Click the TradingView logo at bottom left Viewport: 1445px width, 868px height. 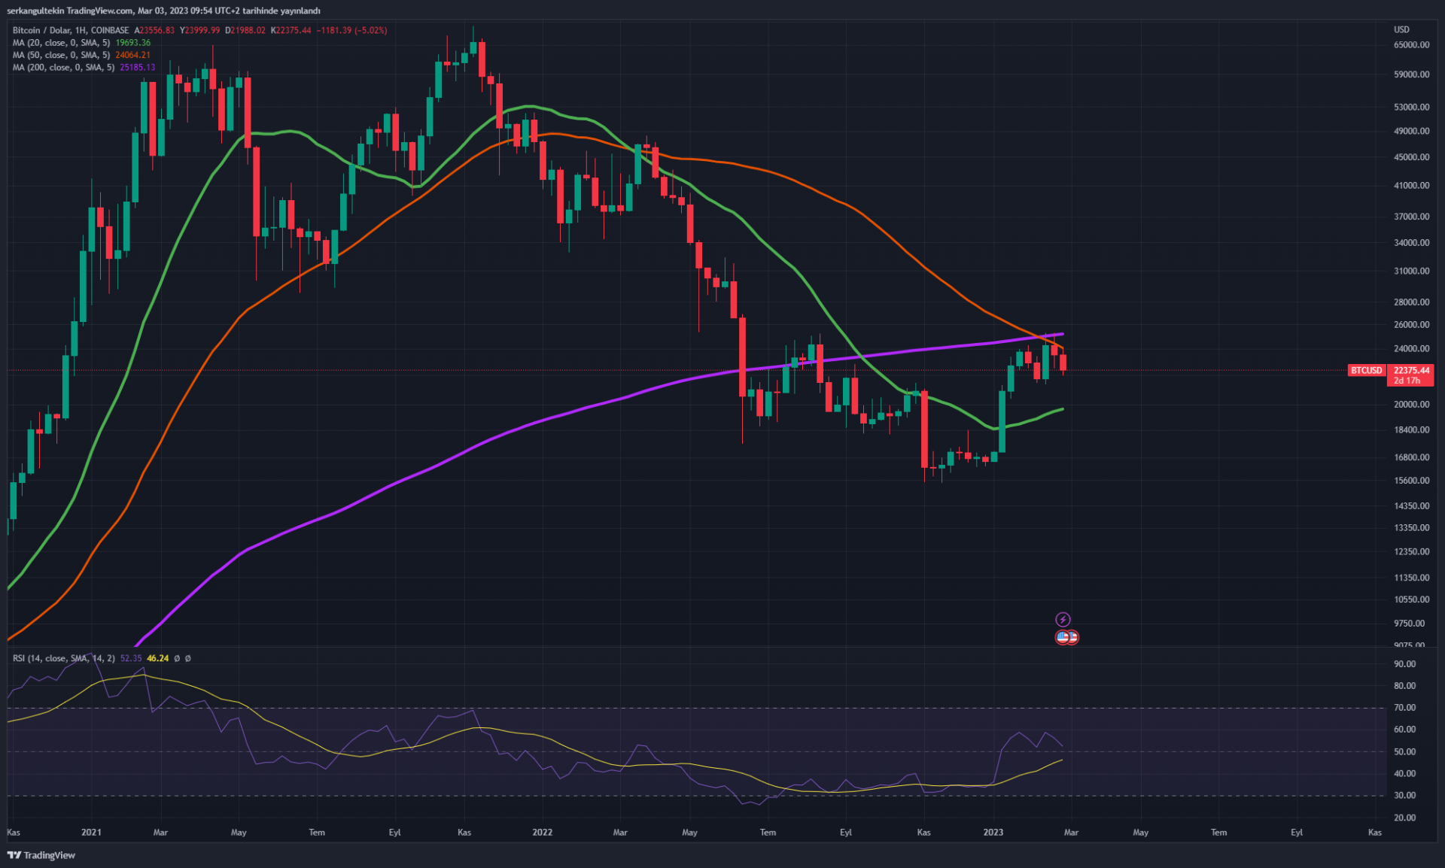coord(14,855)
